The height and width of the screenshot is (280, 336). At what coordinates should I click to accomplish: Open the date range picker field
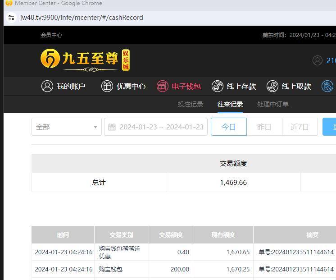click(156, 127)
